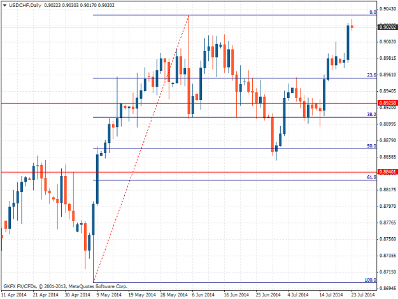Click the 4 Jul 2014 date label

tap(298, 295)
